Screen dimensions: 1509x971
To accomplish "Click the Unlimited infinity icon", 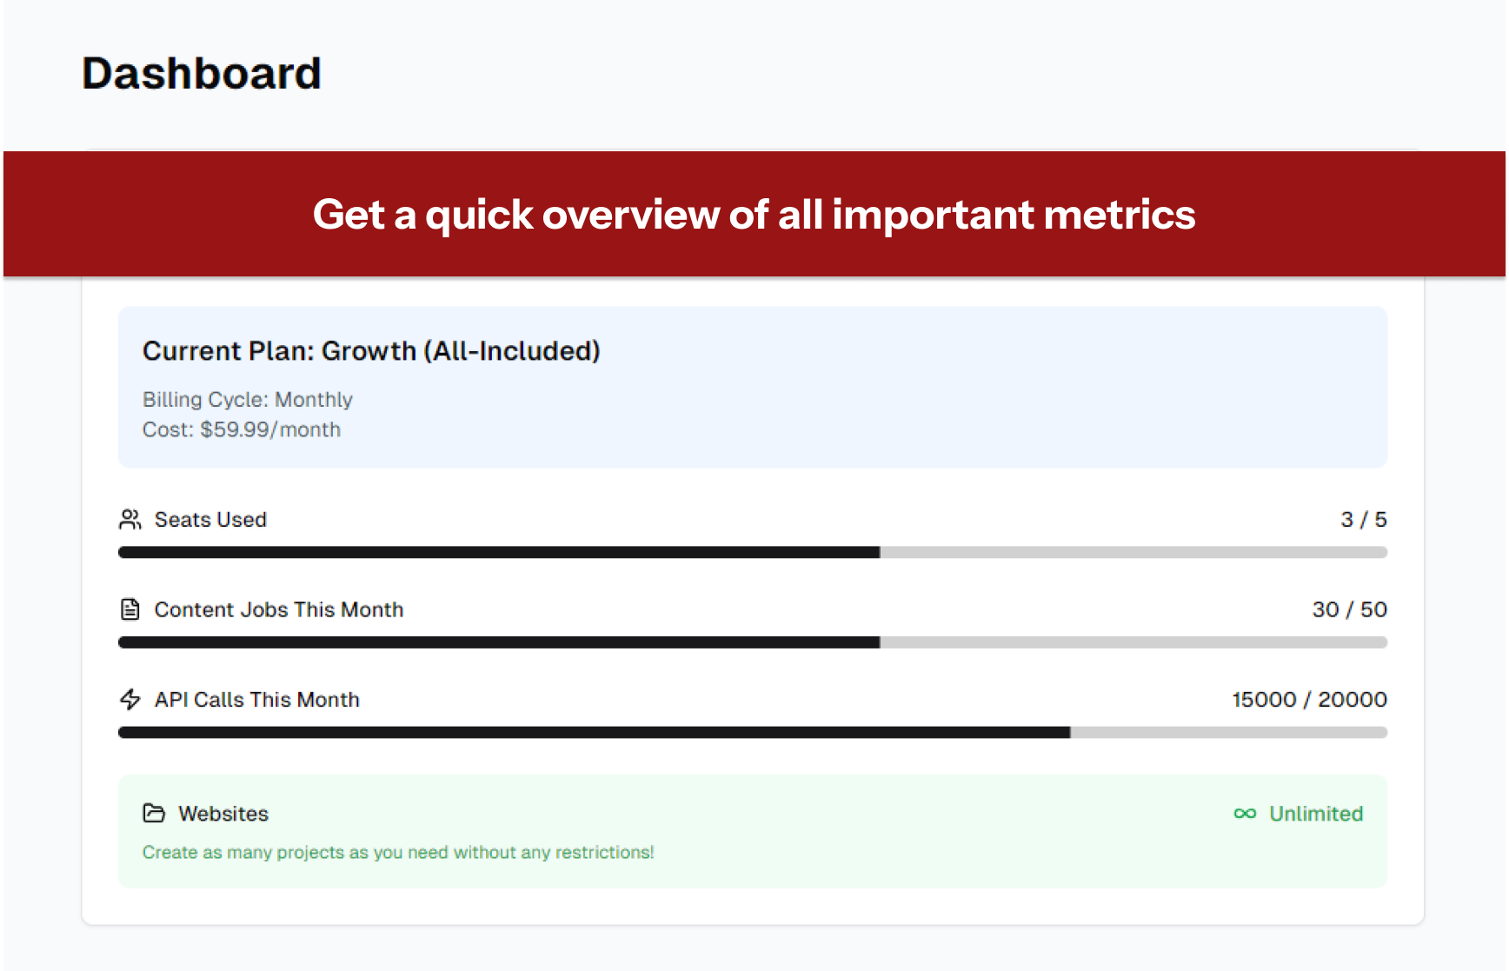I will [x=1245, y=814].
